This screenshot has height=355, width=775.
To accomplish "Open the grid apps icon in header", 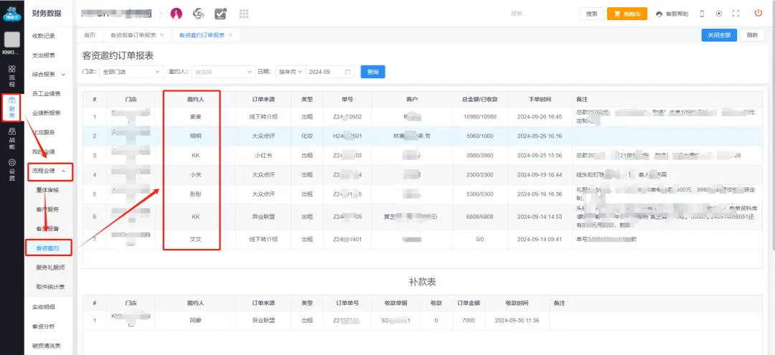I will tap(243, 14).
